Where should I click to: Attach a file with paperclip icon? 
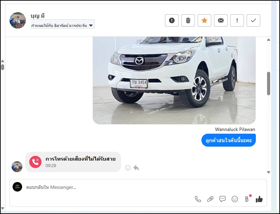(210, 199)
